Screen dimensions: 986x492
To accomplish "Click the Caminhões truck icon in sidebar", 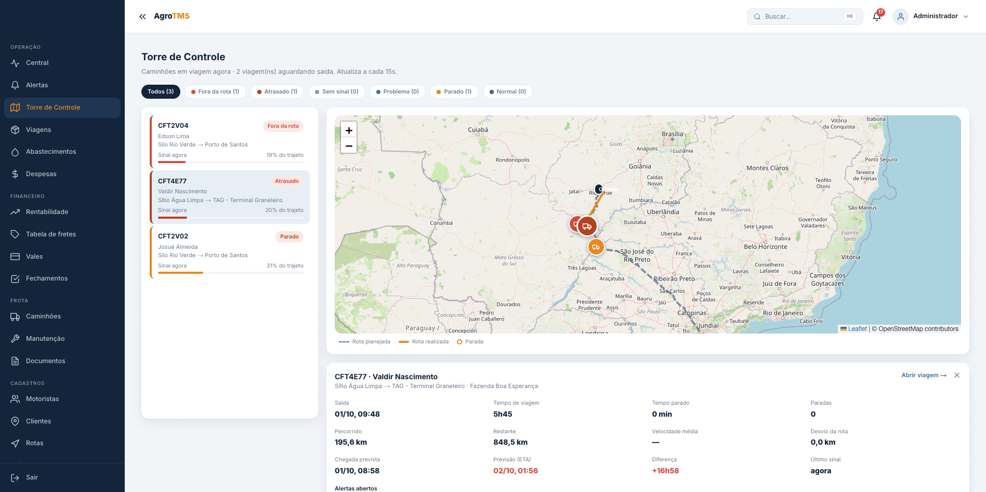I will point(15,316).
